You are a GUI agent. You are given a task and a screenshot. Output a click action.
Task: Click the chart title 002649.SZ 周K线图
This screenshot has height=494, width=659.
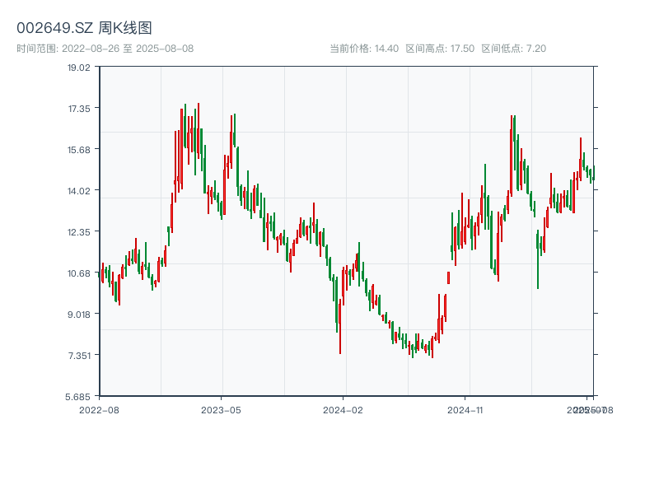pyautogui.click(x=84, y=28)
